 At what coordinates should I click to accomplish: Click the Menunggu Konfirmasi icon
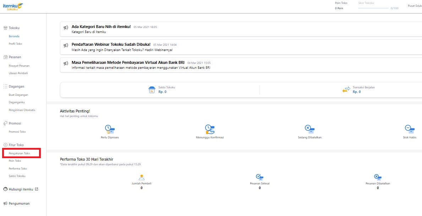[210, 129]
